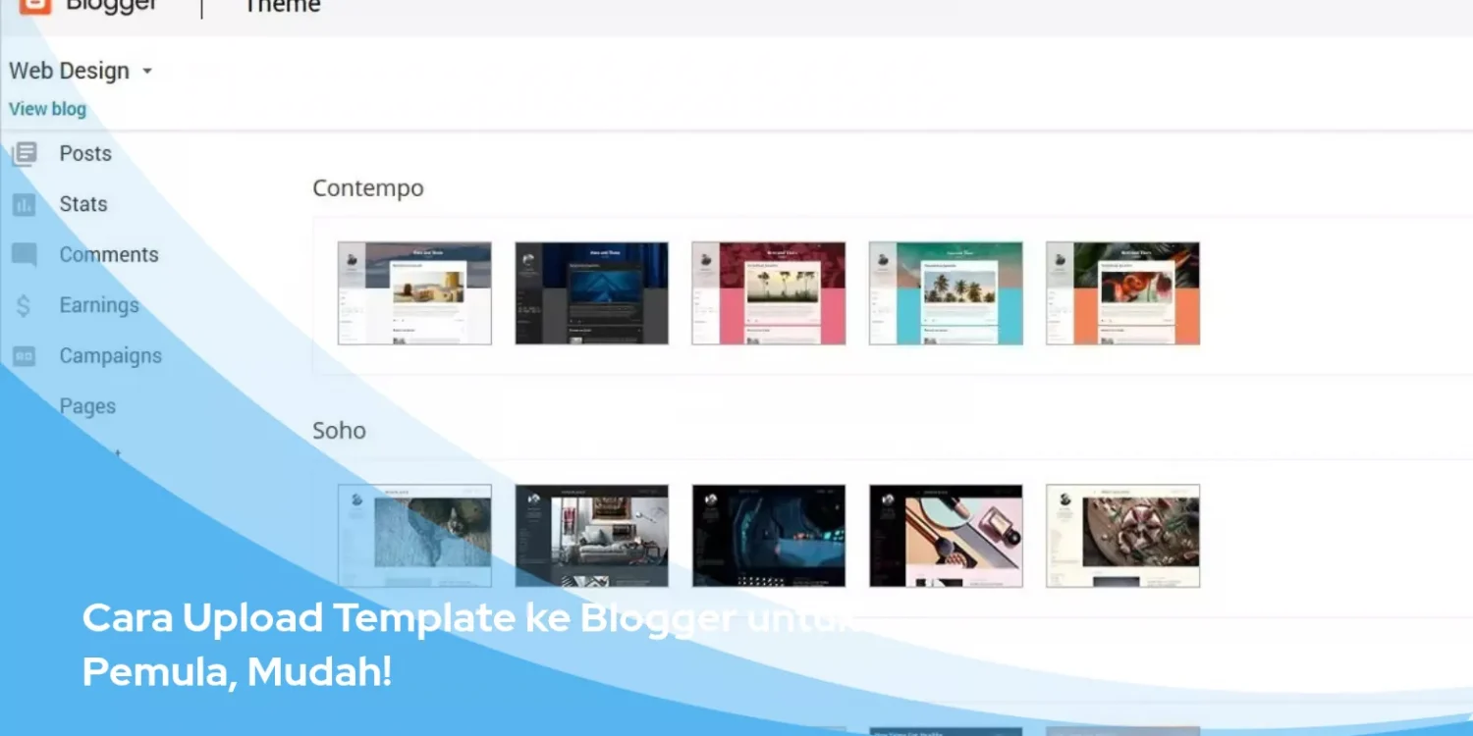Select the white Contempo theme thumbnail
The width and height of the screenshot is (1473, 736).
pyautogui.click(x=414, y=293)
